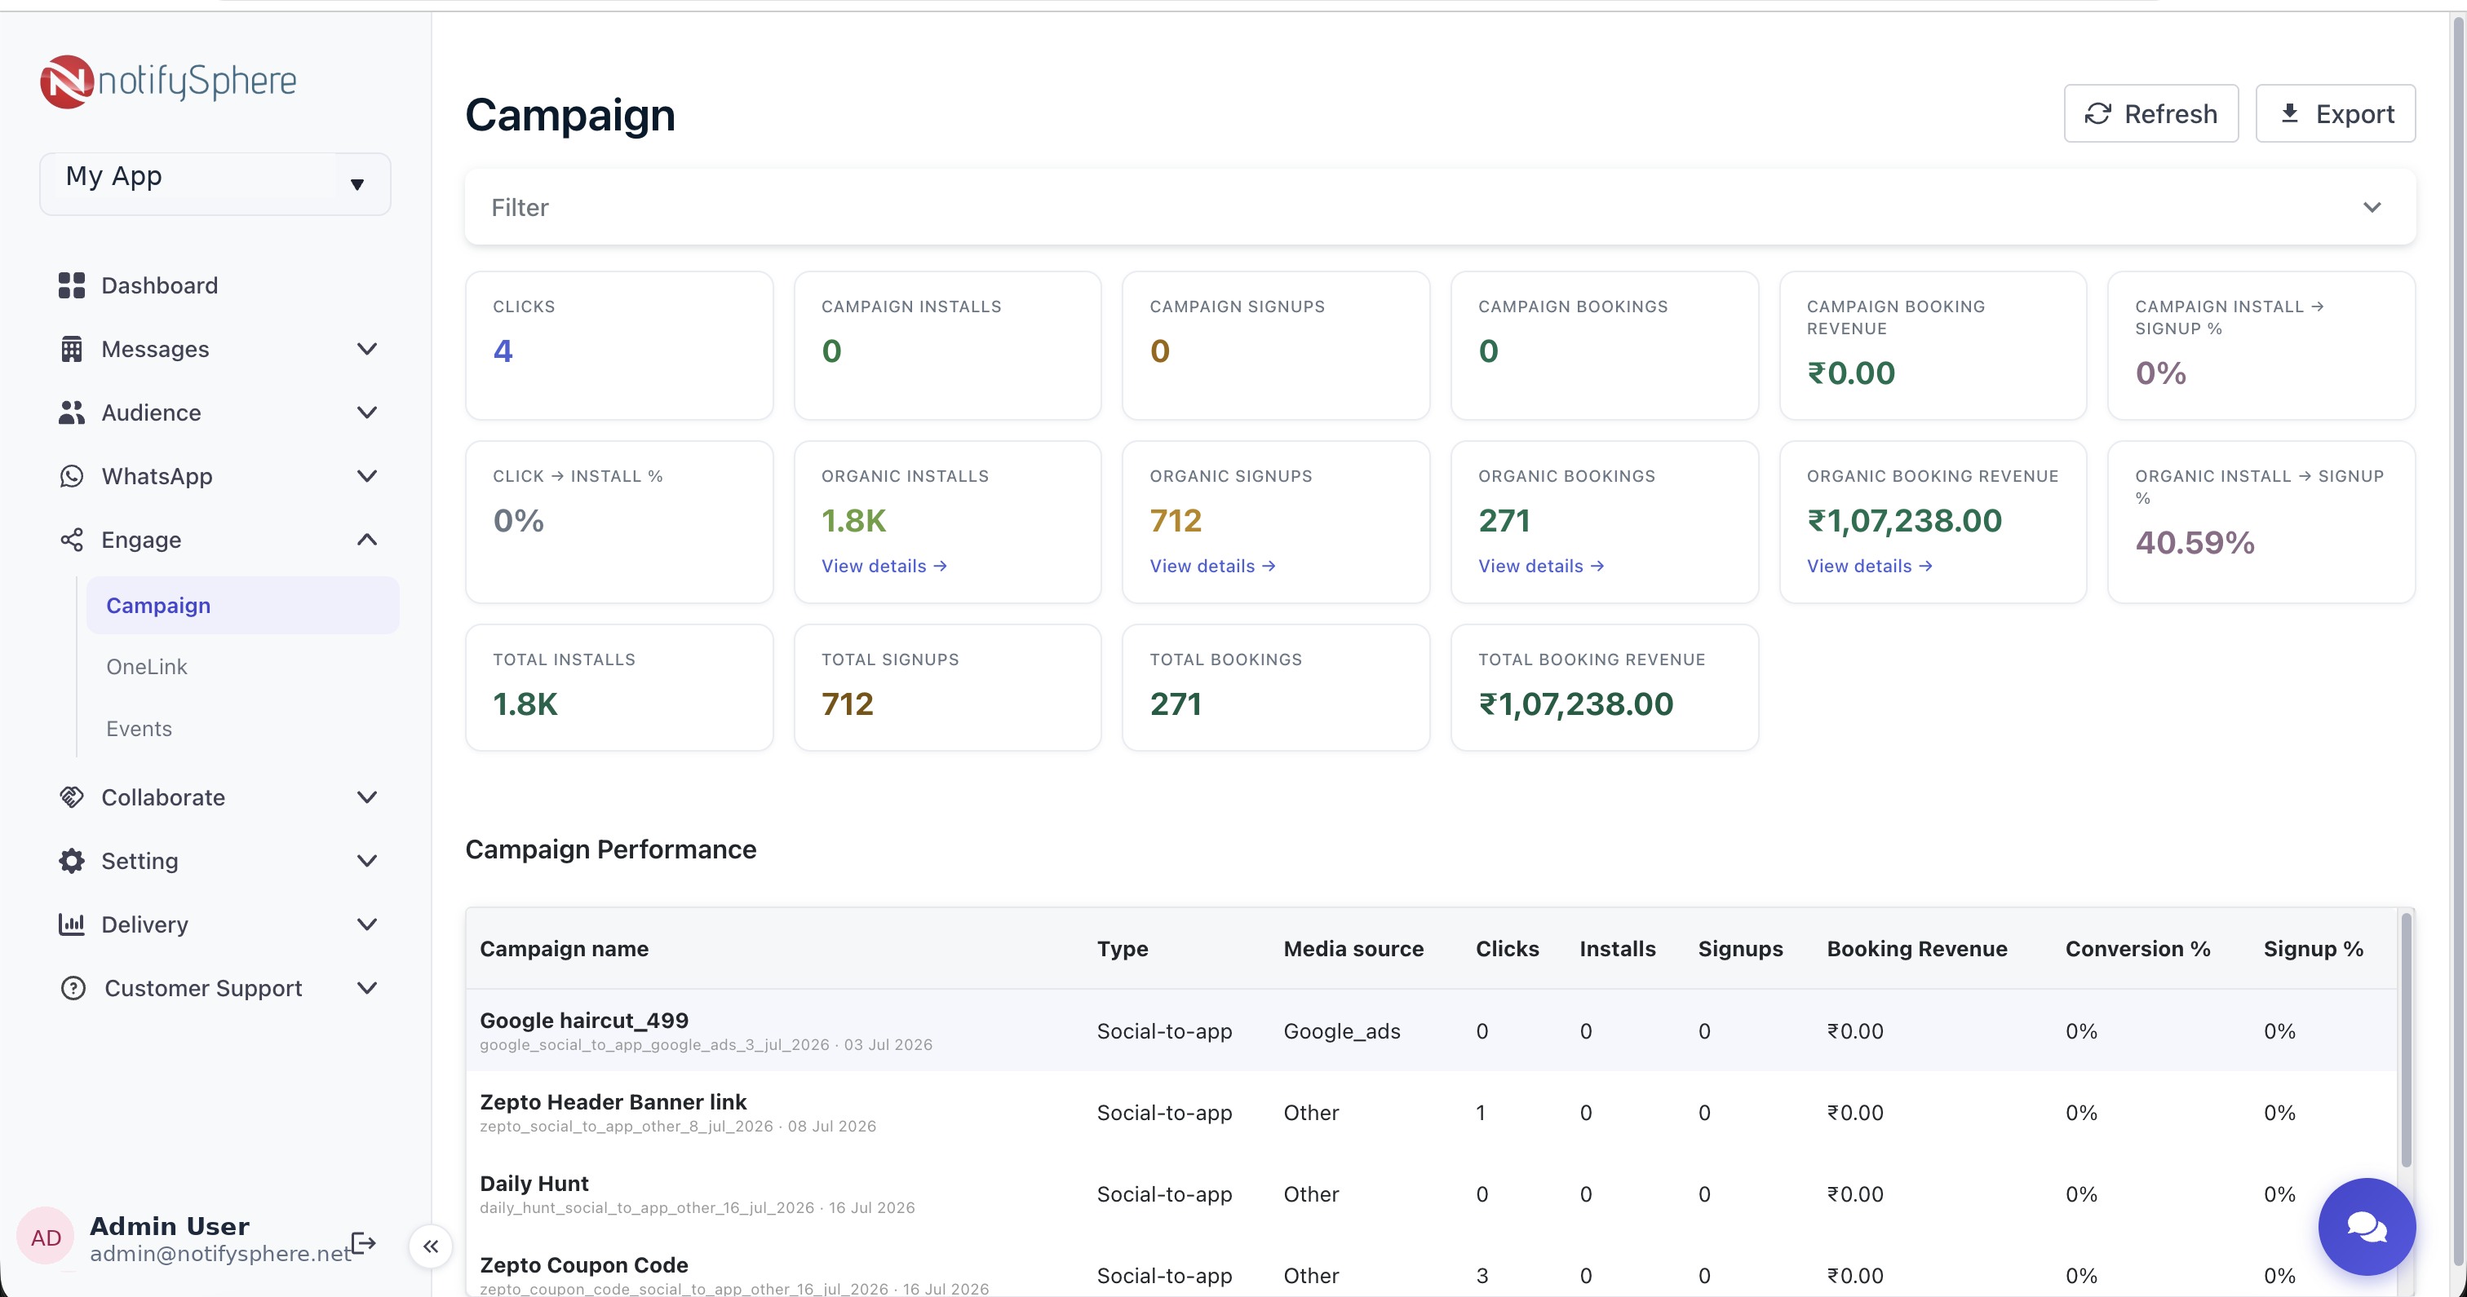2467x1297 pixels.
Task: View details for Organic Bookings
Action: 1541,566
